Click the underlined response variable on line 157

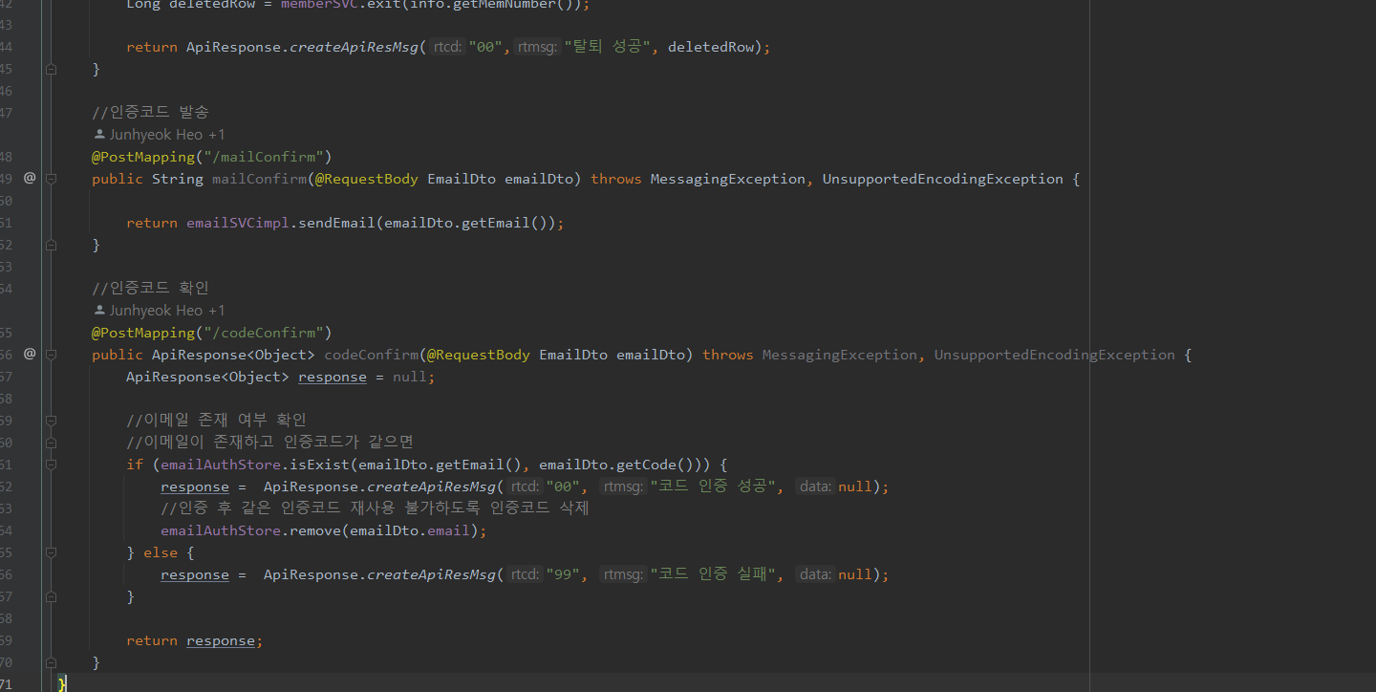click(x=332, y=376)
